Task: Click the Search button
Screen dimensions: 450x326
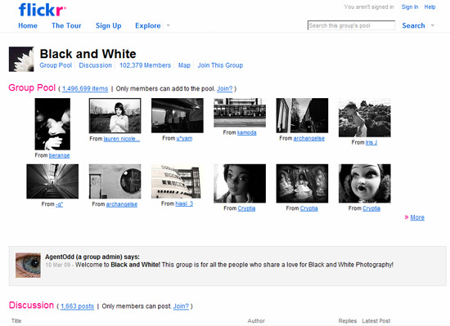Action: 413,26
